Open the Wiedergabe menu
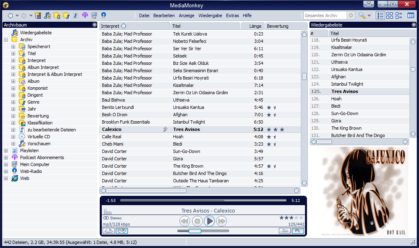Image resolution: width=419 pixels, height=248 pixels. (x=210, y=15)
